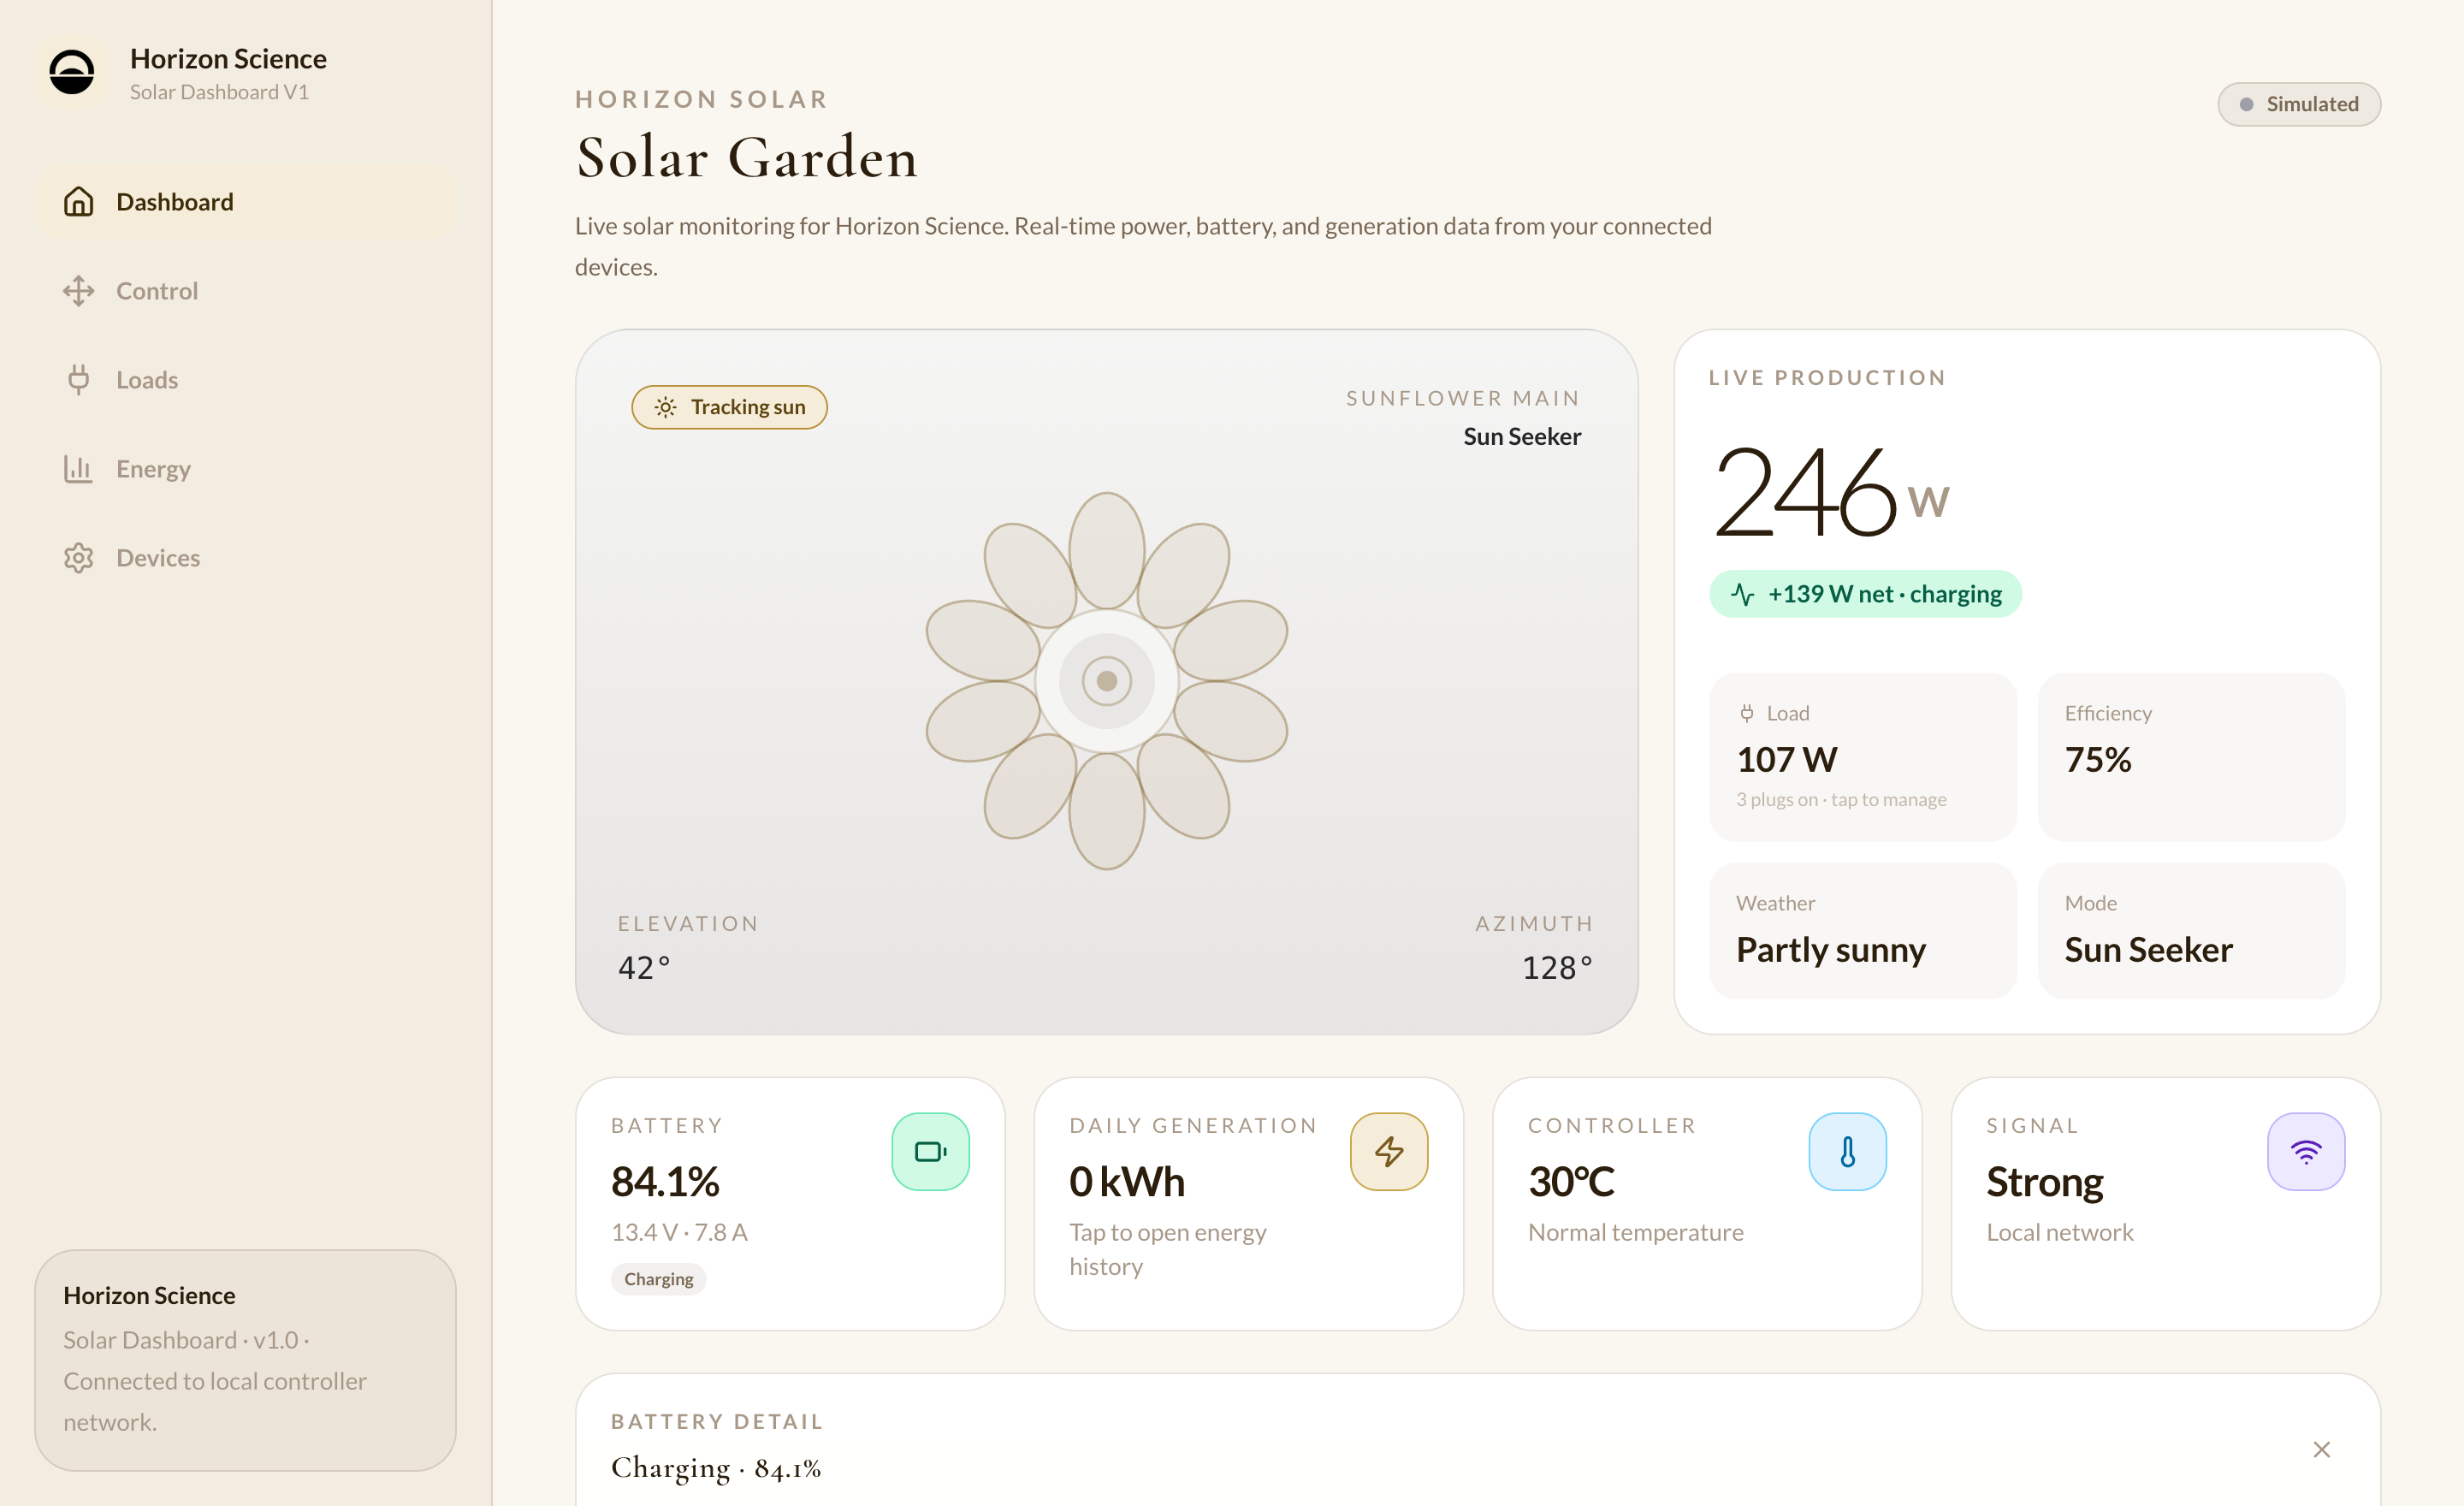2464x1506 pixels.
Task: Switch to the Energy page
Action: pyautogui.click(x=246, y=469)
